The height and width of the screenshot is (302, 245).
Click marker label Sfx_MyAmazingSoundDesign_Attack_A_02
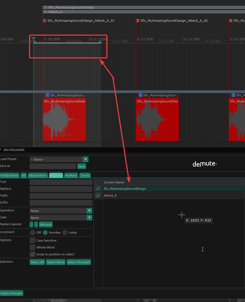(x=174, y=21)
